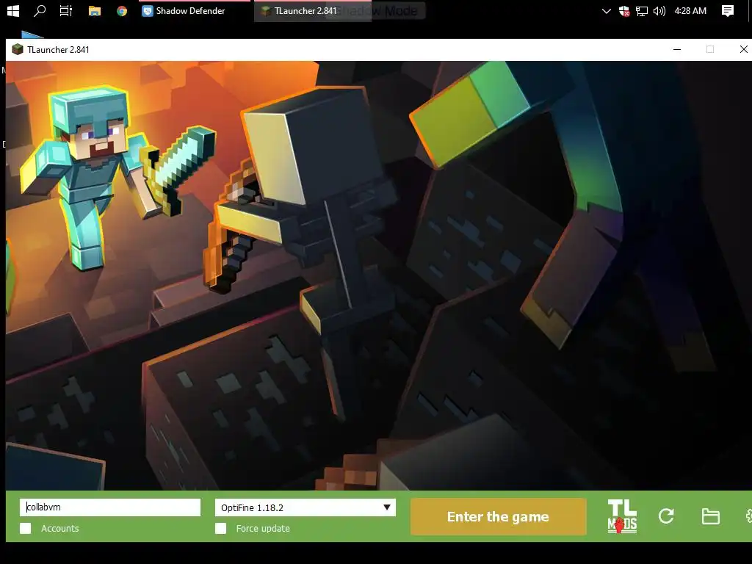Click the TLauncher grass block title icon
Image resolution: width=752 pixels, height=564 pixels.
(18, 49)
